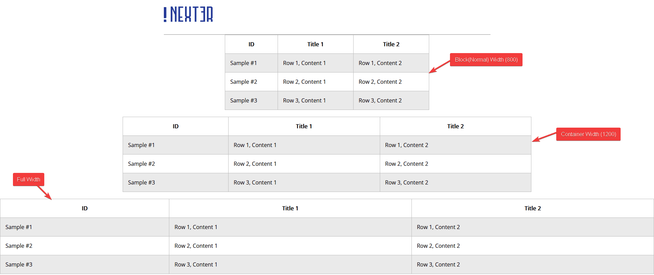Viewport: 654px width, 275px height.
Task: Click Row 3, Content 2 in container-width table
Action: pyautogui.click(x=455, y=182)
